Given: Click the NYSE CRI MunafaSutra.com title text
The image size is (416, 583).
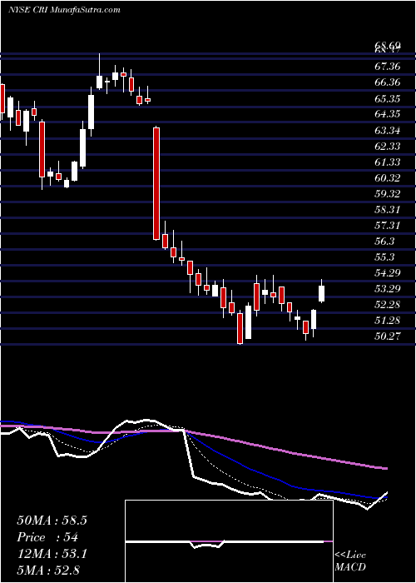Looking at the screenshot, I should tap(64, 10).
